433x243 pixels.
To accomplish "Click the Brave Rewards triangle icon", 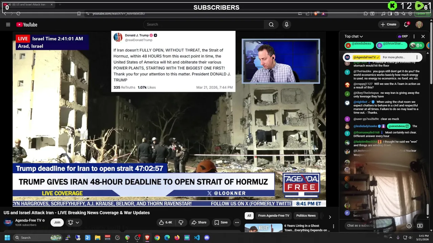I will (x=323, y=13).
